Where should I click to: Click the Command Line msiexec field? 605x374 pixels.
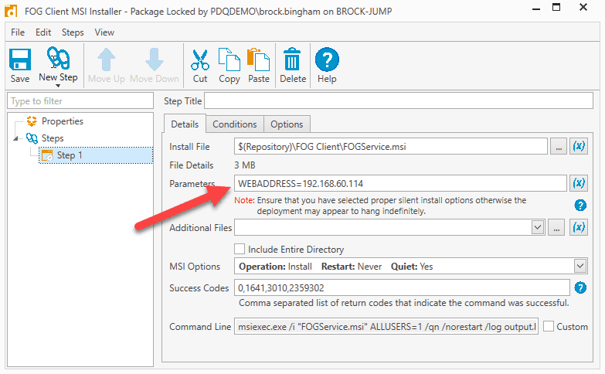click(386, 327)
